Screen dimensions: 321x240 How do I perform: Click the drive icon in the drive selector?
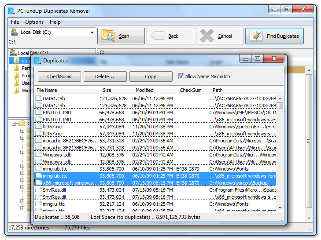(15, 32)
